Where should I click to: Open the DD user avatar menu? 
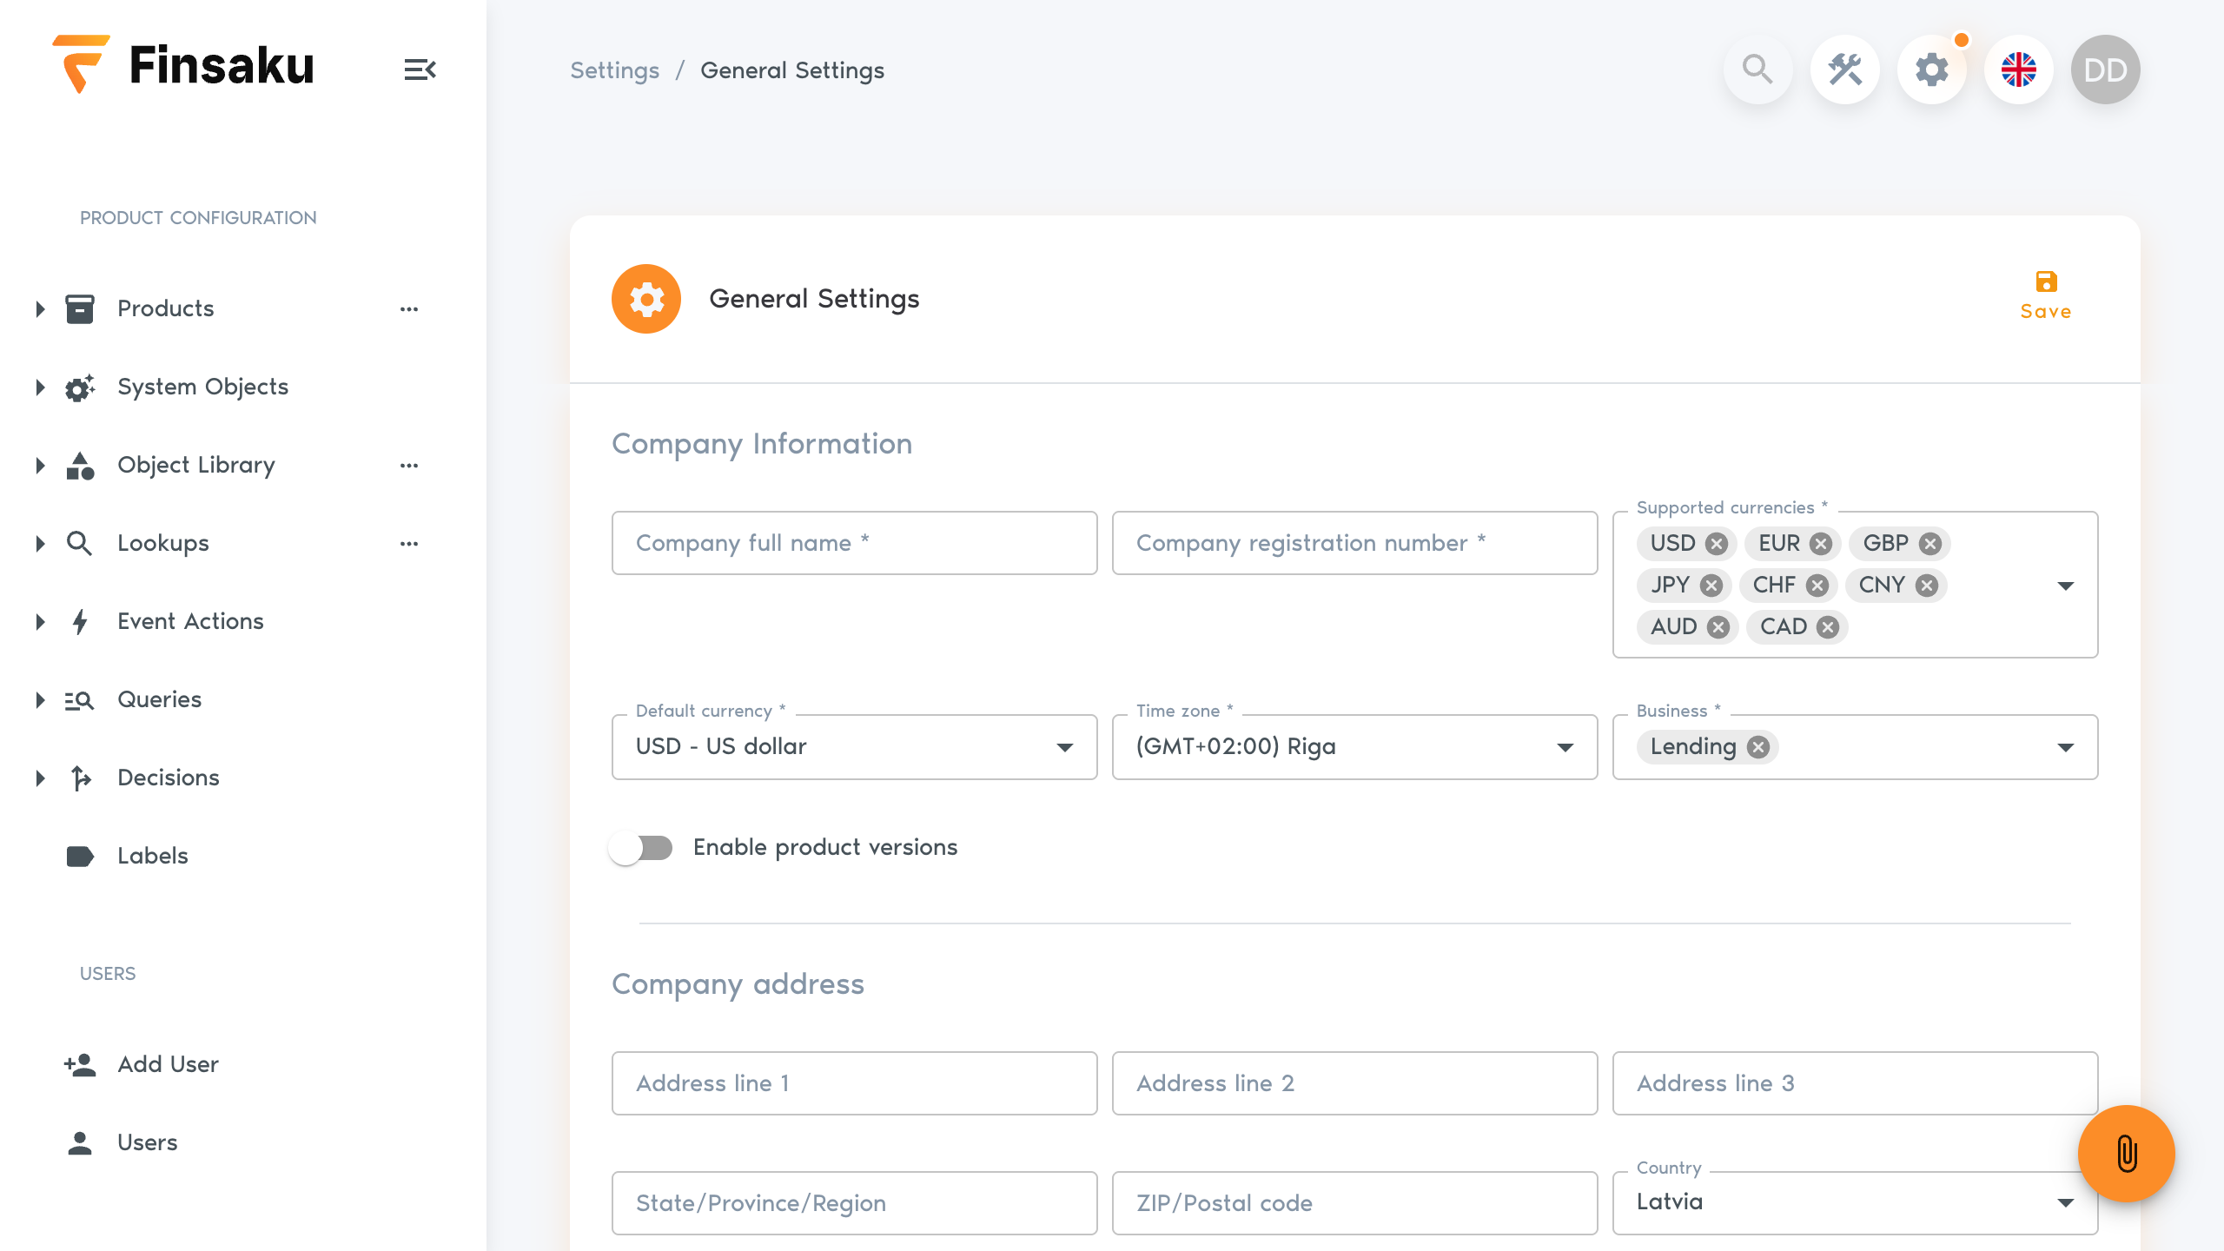pyautogui.click(x=2105, y=69)
